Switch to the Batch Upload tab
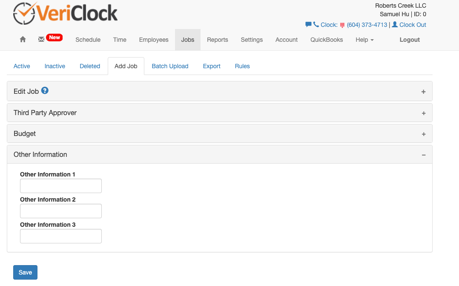 [x=170, y=66]
